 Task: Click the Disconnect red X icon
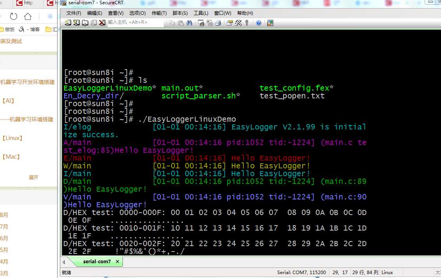(102, 23)
